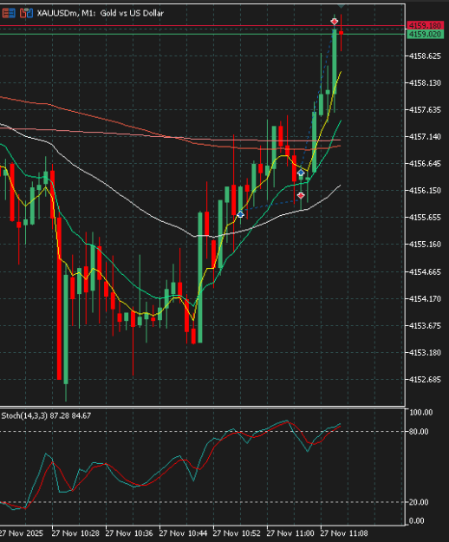Screen dimensions: 449x542
Task: Click the 4154.665 price scale label
Action: (426, 272)
